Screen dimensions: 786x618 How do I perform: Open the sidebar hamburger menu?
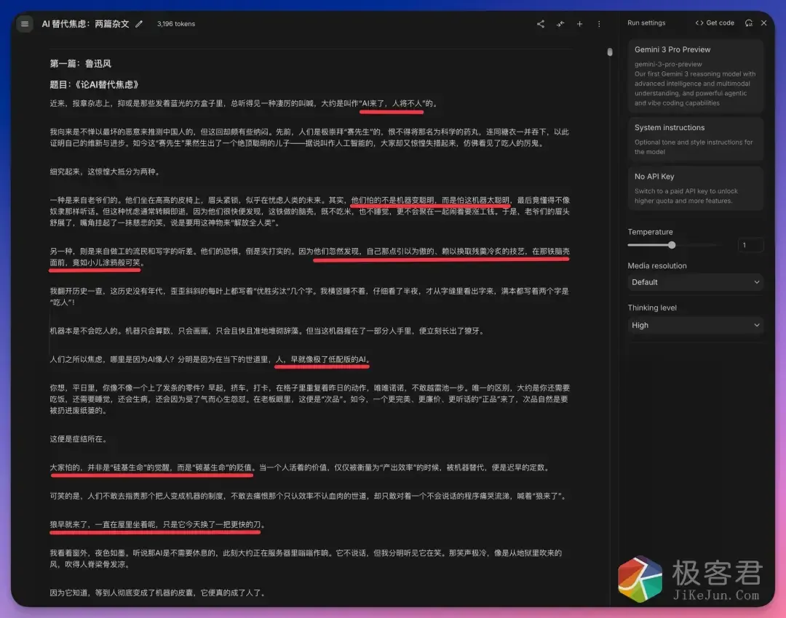click(25, 23)
